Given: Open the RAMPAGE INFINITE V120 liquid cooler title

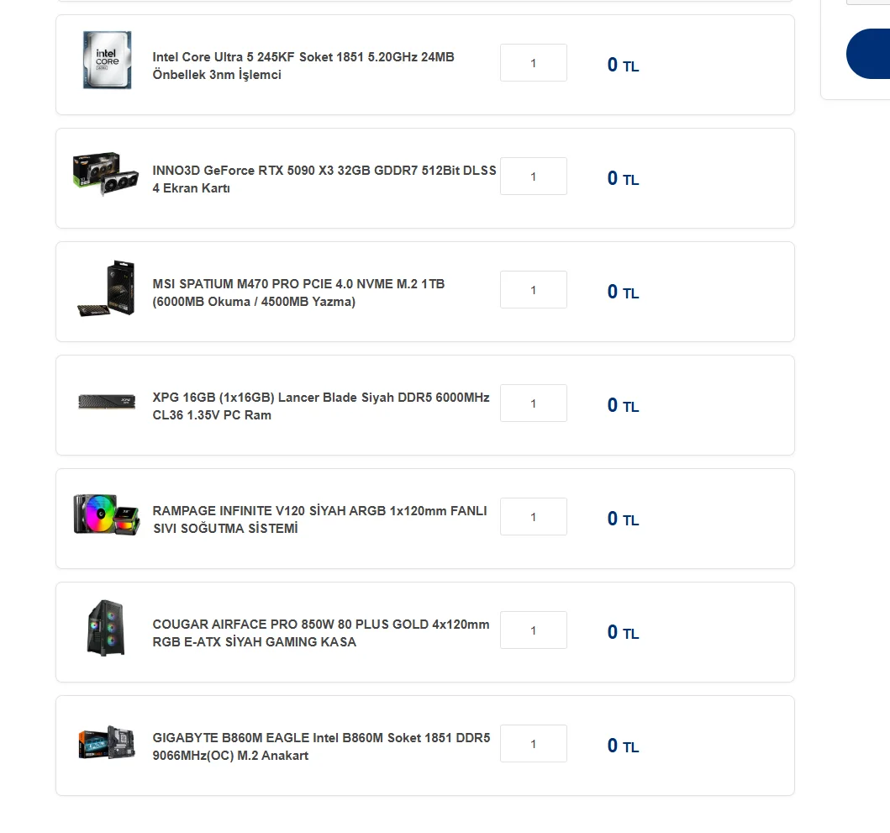Looking at the screenshot, I should point(319,519).
